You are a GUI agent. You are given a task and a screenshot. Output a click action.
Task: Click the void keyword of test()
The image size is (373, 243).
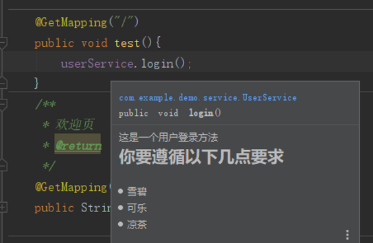click(x=94, y=43)
